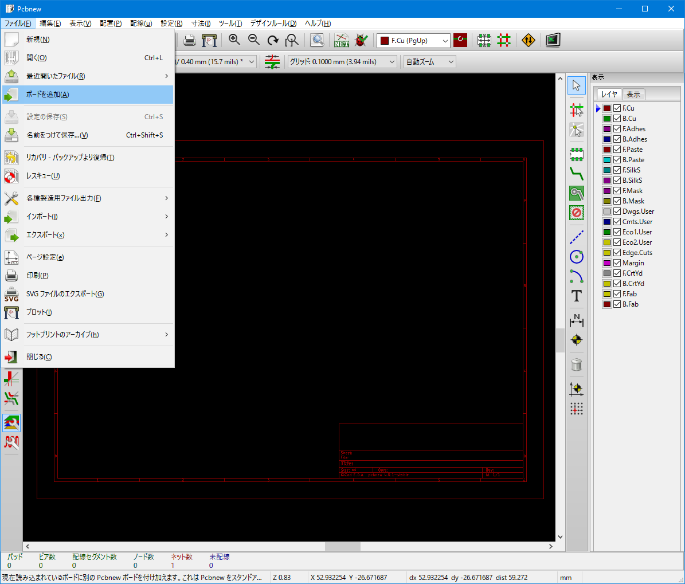The height and width of the screenshot is (584, 685).
Task: Select the add filled zone tool
Action: 577,193
